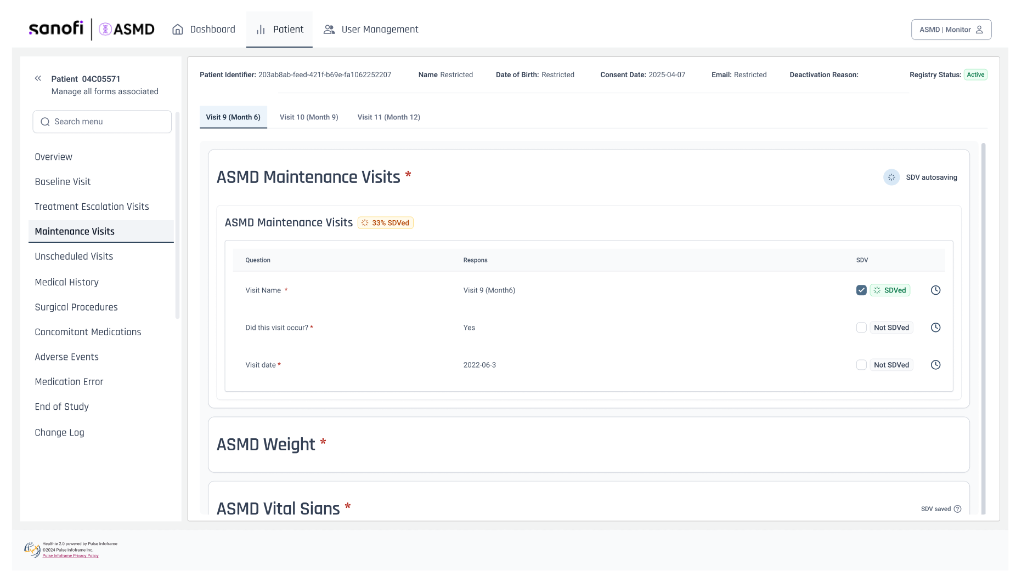Open End of Study in sidebar
Viewport: 1016px width, 573px height.
click(x=62, y=406)
